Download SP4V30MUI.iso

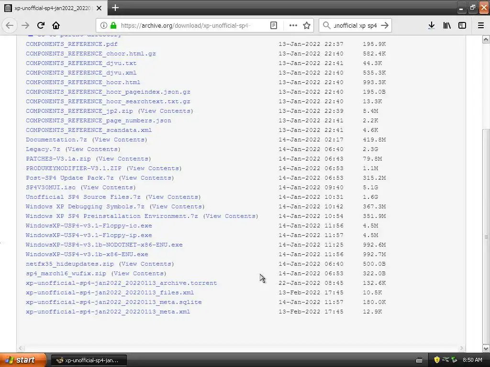click(51, 187)
